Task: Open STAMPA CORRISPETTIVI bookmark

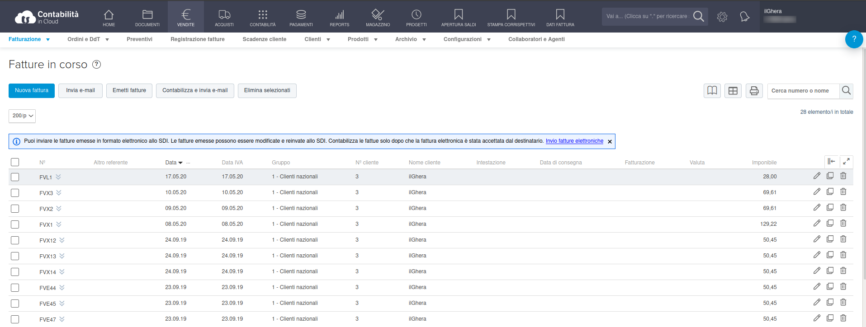Action: pyautogui.click(x=511, y=15)
